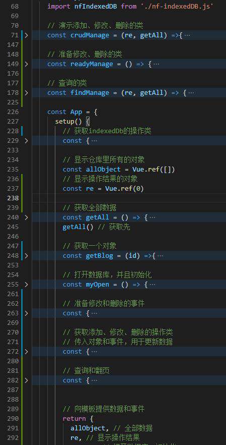Expand folded crudManage function on line 71

tap(26, 35)
